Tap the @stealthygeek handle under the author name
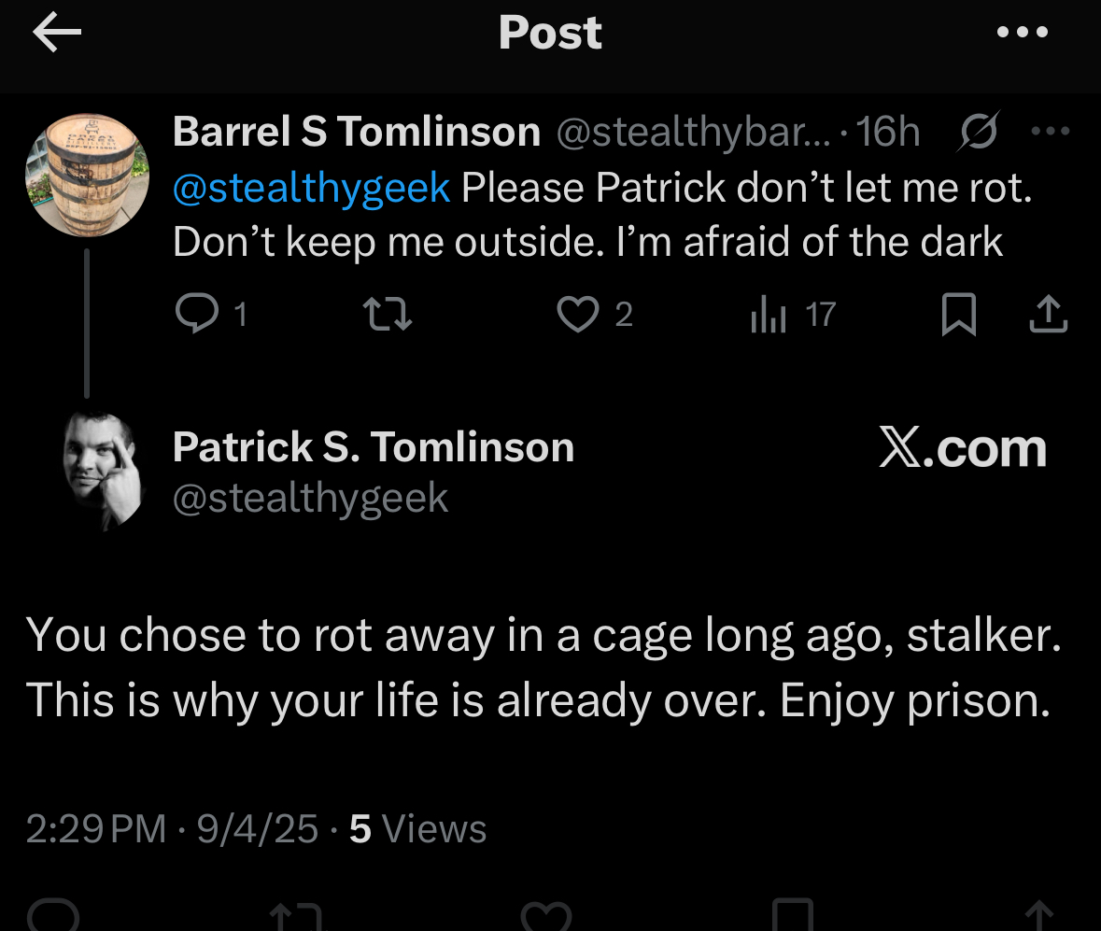Screen dimensions: 1101x931 click(x=310, y=500)
